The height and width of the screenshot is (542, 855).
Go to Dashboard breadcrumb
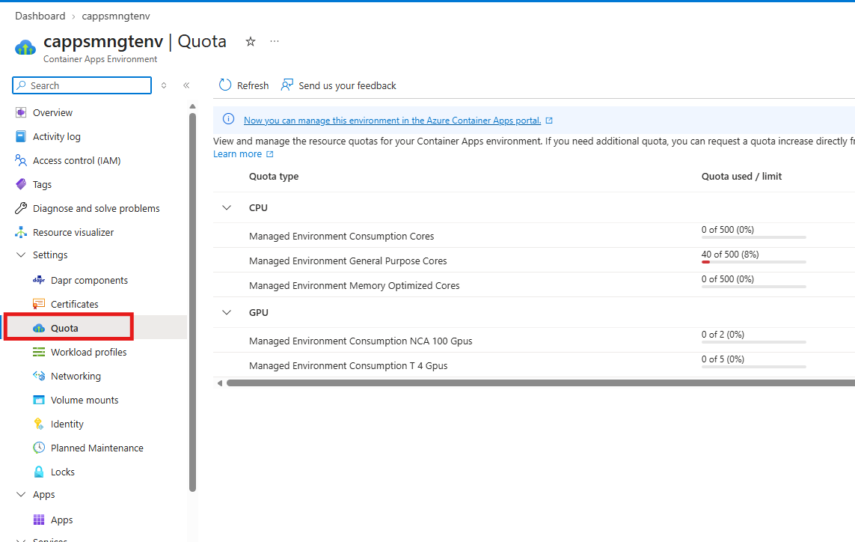pyautogui.click(x=40, y=16)
